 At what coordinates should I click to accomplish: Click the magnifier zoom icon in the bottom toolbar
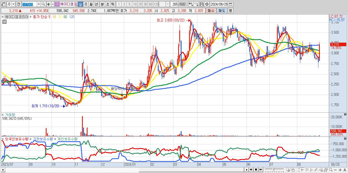pyautogui.click(x=331, y=170)
